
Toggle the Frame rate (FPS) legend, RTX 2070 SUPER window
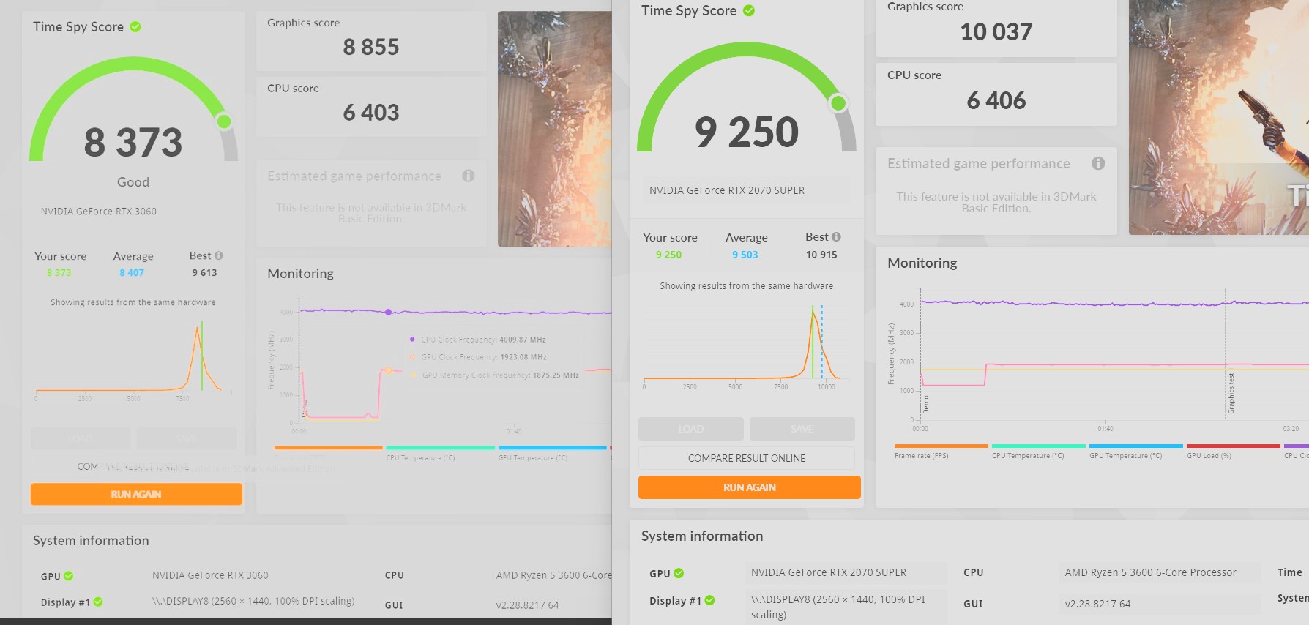tap(941, 452)
